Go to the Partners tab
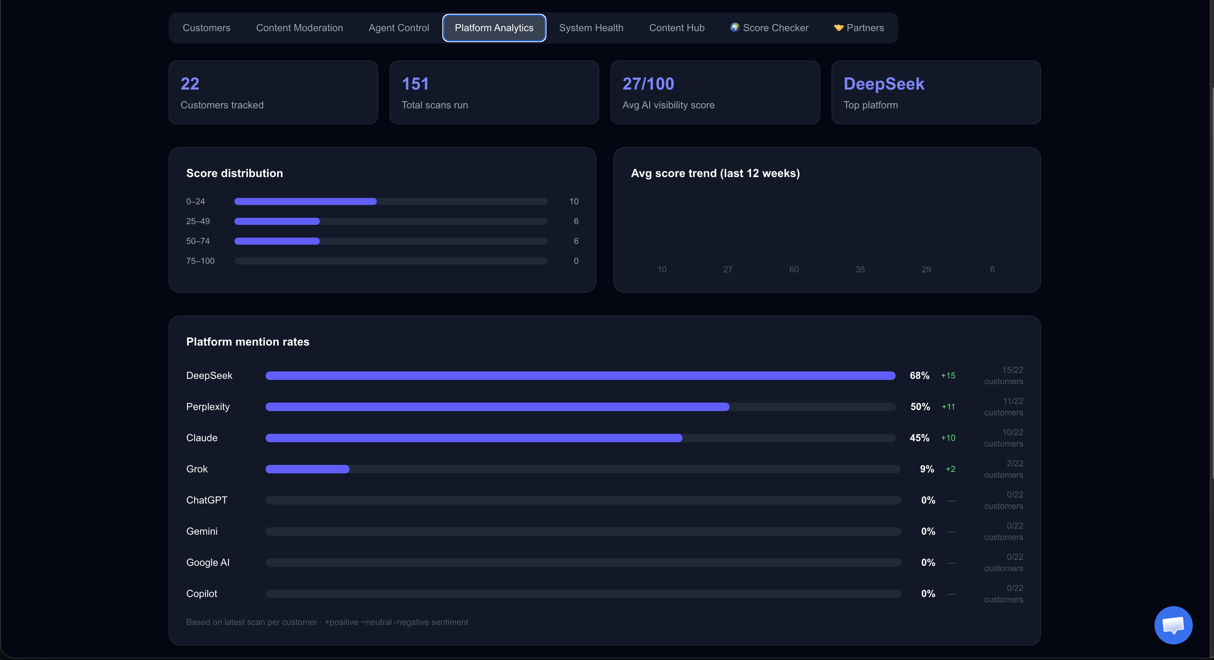The width and height of the screenshot is (1214, 660). [859, 28]
